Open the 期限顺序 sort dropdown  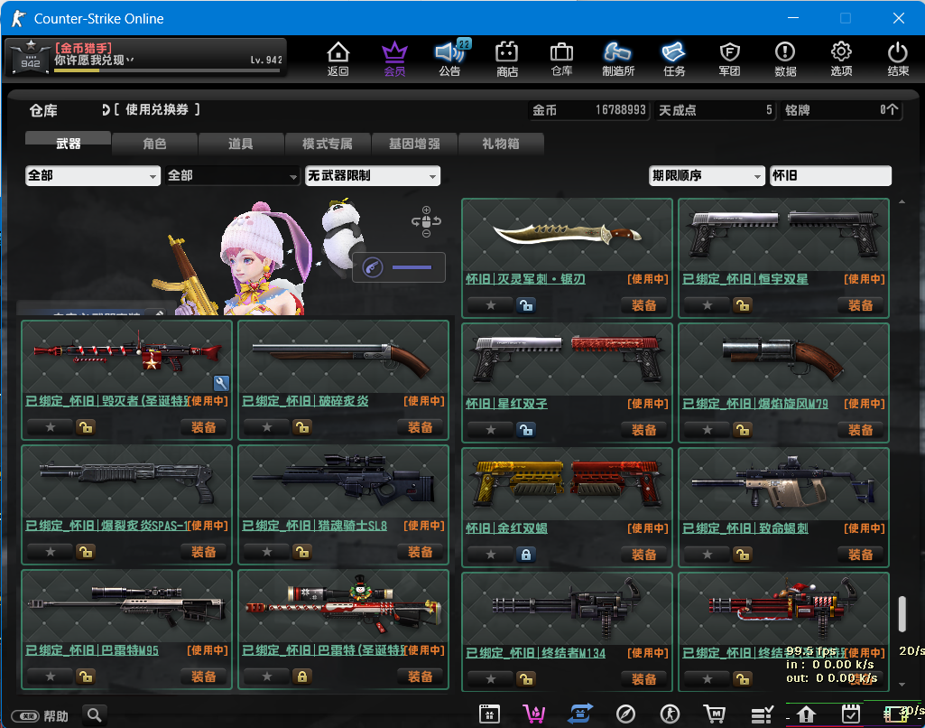(x=707, y=175)
